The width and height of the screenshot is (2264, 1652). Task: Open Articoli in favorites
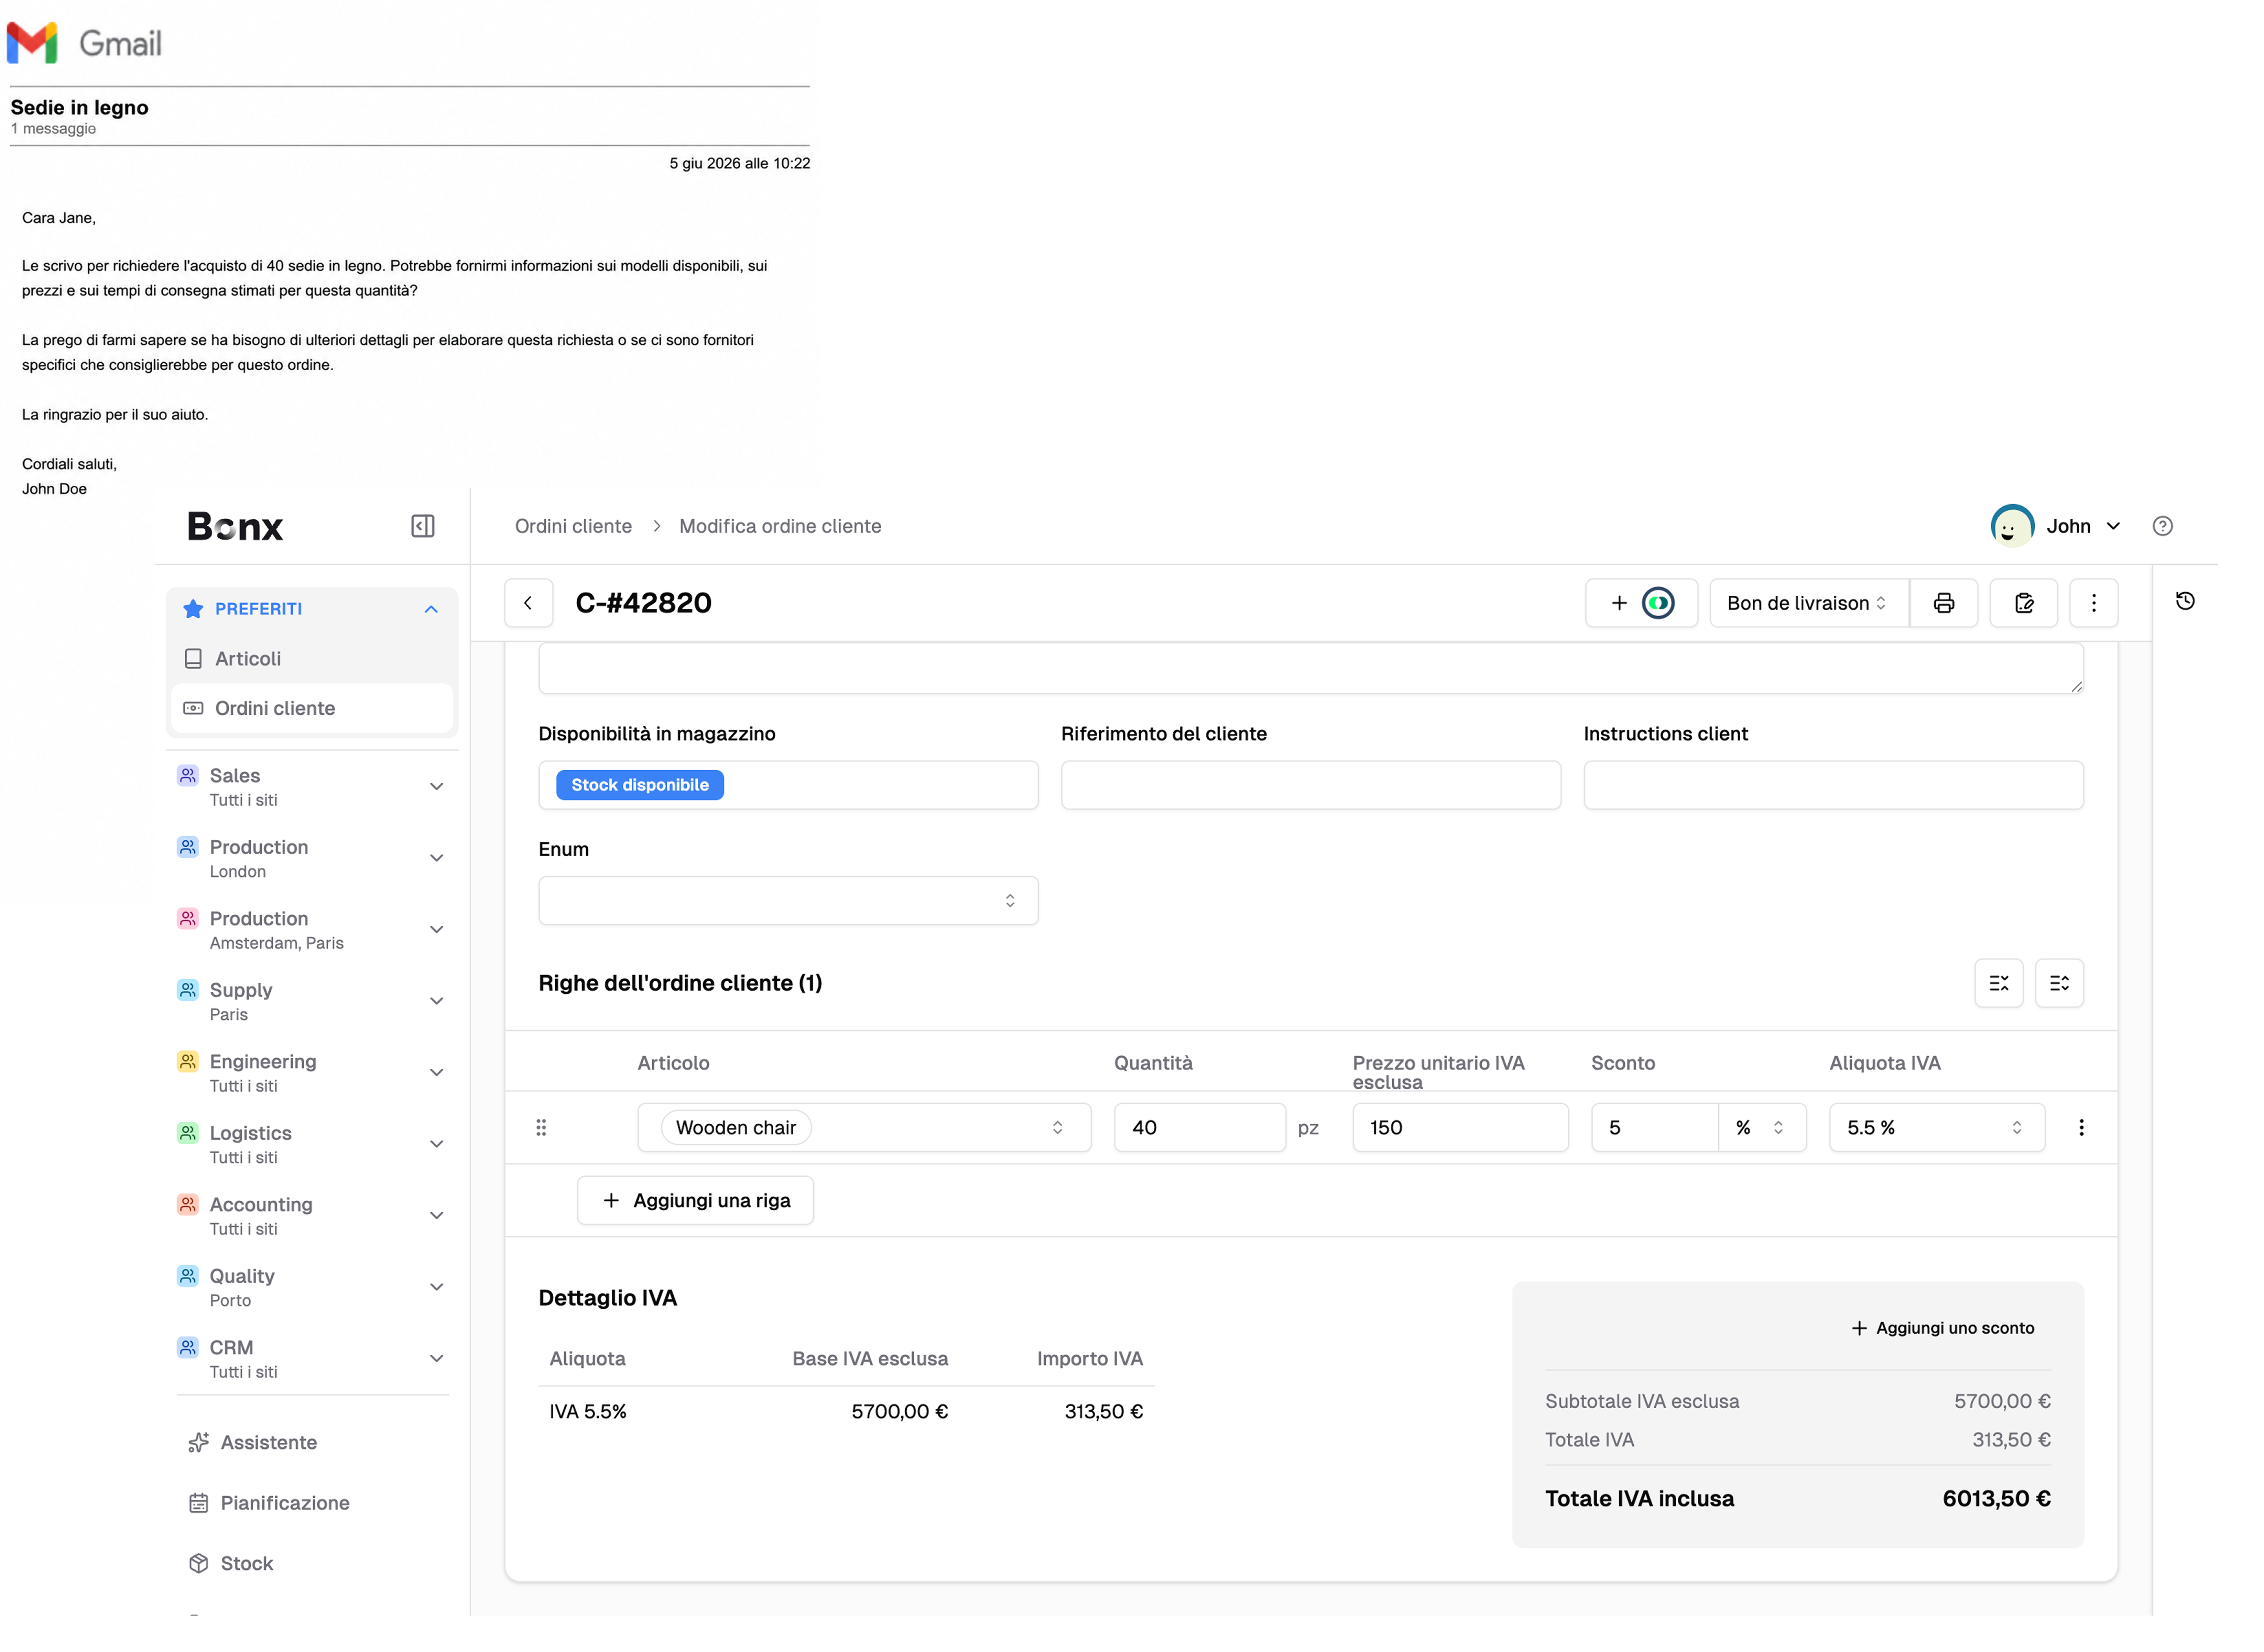(x=312, y=659)
